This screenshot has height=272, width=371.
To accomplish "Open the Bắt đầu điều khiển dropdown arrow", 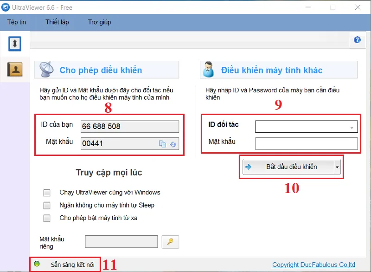I will tap(338, 167).
